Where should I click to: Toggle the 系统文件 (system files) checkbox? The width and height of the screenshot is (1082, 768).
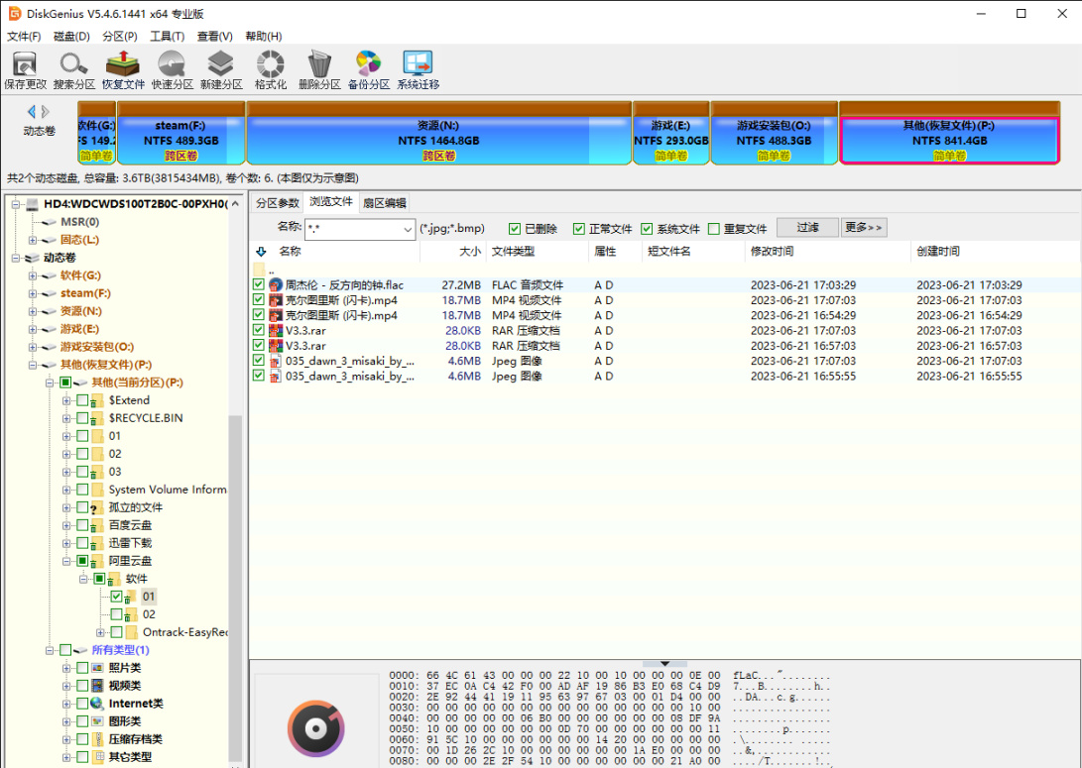tap(647, 228)
